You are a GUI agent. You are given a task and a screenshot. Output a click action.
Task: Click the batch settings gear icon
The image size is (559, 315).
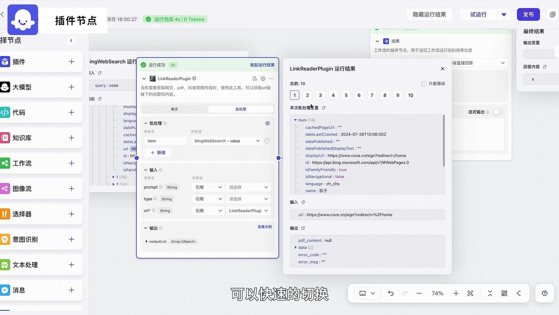click(x=268, y=123)
